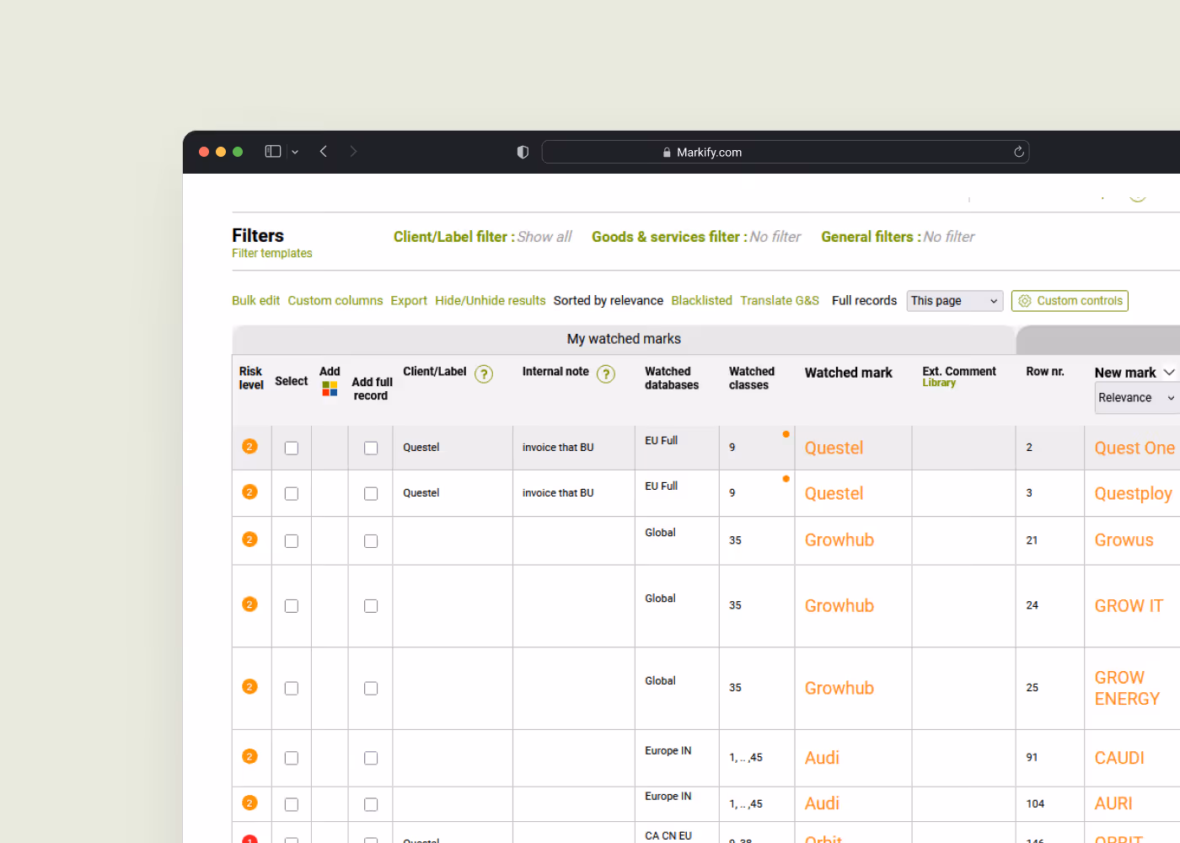Viewport: 1180px width, 843px height.
Task: Open watched mark Growhub in row 24
Action: pos(839,606)
